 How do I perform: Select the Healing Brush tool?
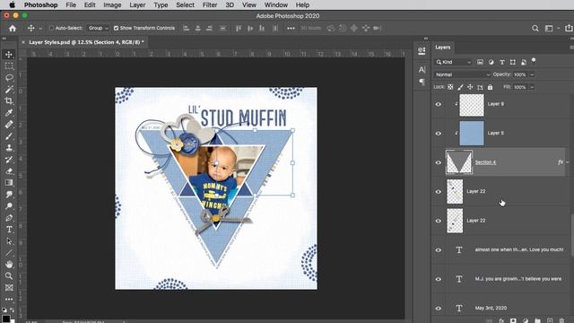point(9,125)
